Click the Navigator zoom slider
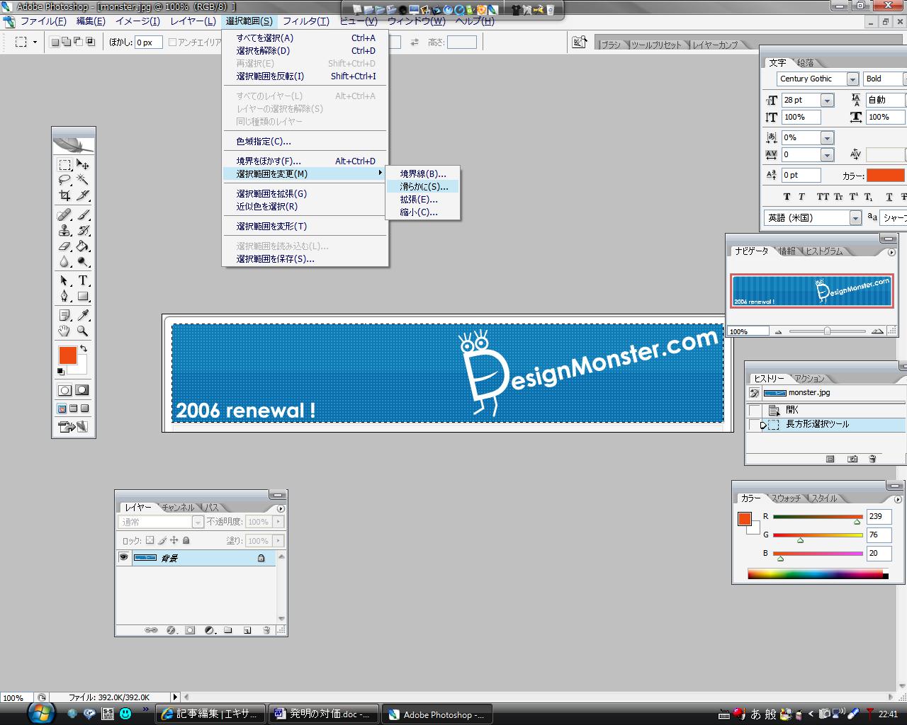 827,331
